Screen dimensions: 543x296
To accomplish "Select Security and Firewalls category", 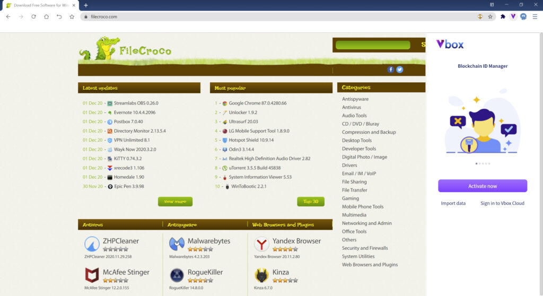I will coord(365,248).
